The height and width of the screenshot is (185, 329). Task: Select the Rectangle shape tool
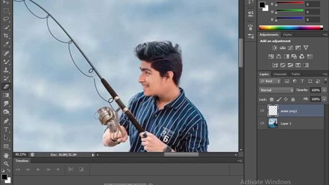(x=6, y=146)
